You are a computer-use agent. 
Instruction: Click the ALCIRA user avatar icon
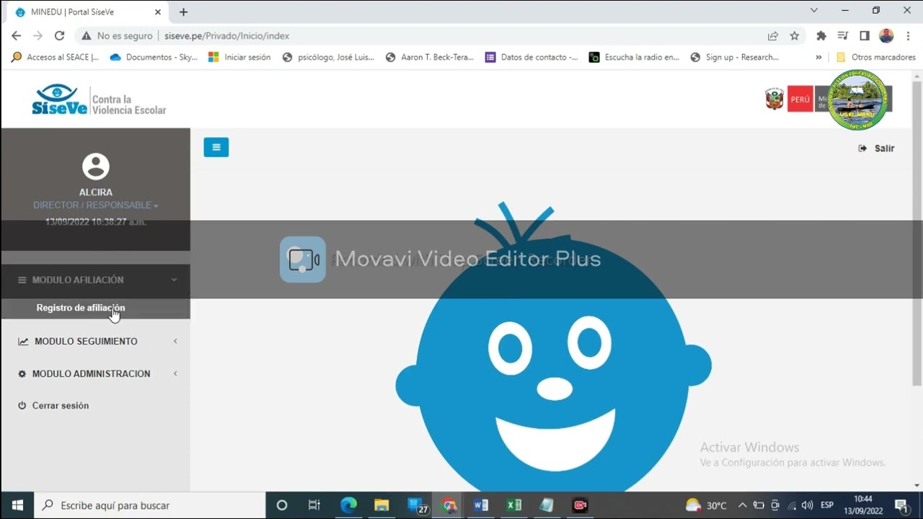[95, 167]
